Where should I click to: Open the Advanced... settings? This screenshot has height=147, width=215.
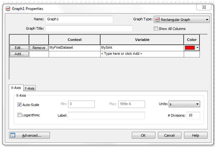29,135
